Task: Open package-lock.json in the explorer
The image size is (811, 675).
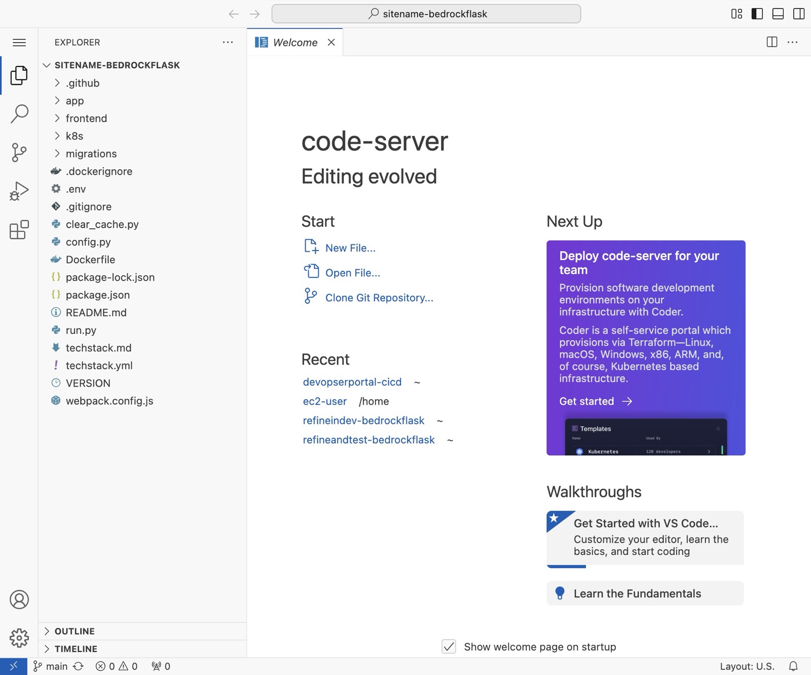Action: coord(142,277)
